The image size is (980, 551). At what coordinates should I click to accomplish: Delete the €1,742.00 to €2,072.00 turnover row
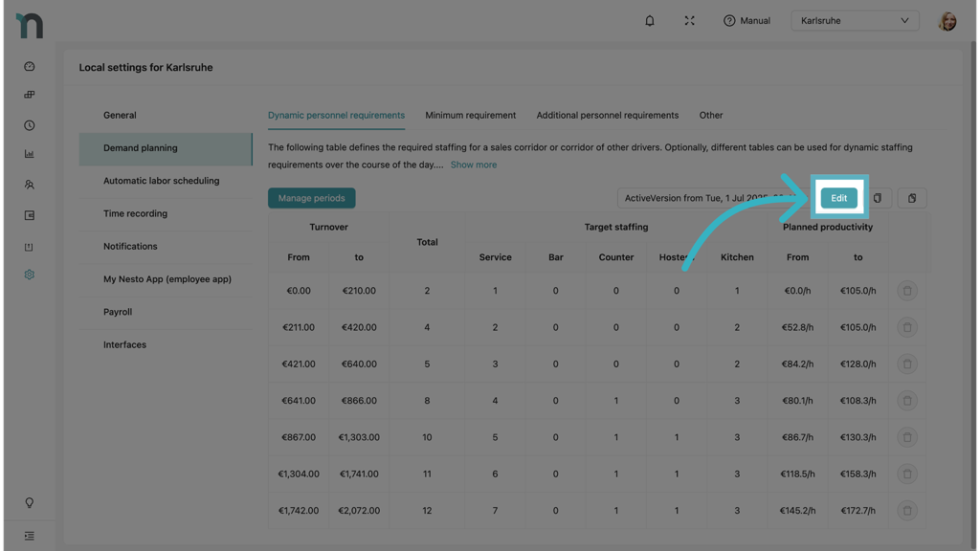tap(907, 511)
